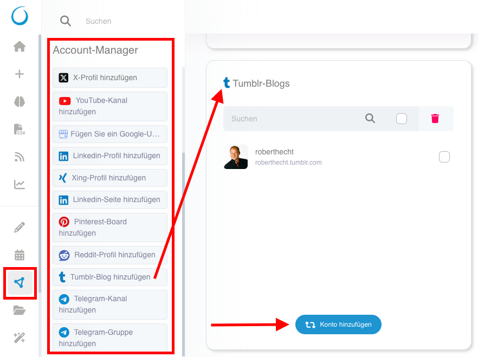478x357 pixels.
Task: Click Telegram-Kanal hinzufügen
Action: pos(109,304)
